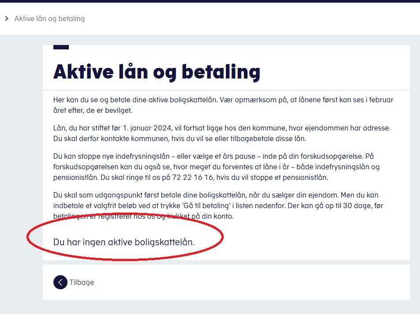Click the paragraph starting 'Lån, du har stiftet før'
420x314 pixels.
[222, 133]
